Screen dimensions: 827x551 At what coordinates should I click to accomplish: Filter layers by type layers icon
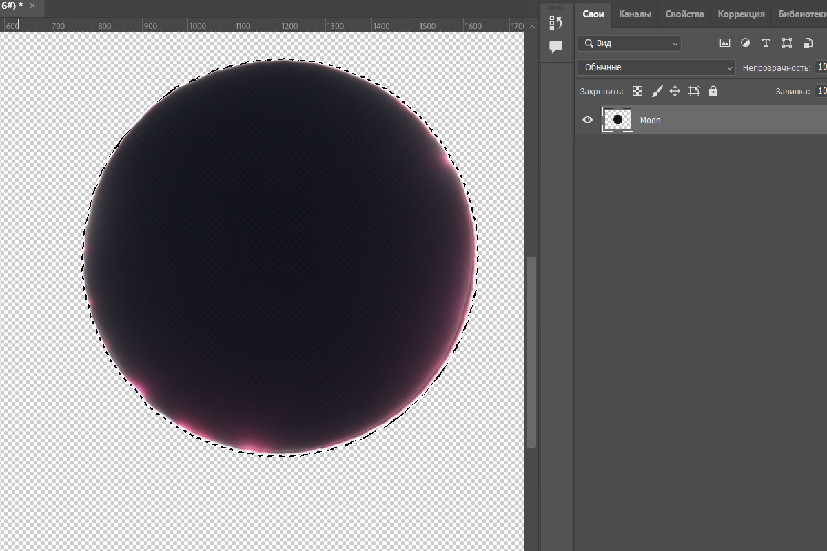coord(766,43)
